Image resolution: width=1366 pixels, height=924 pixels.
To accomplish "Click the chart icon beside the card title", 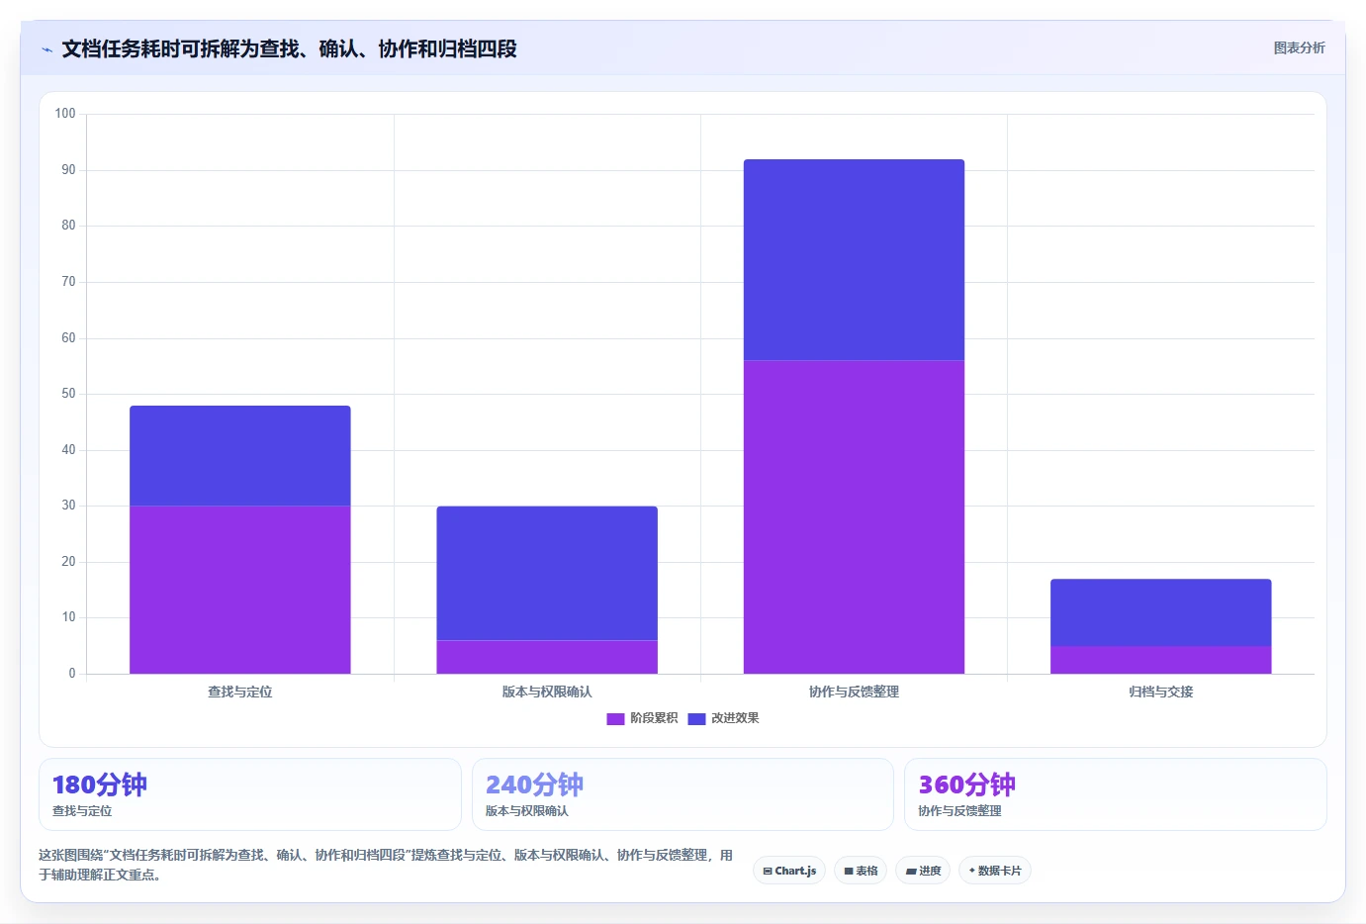I will (x=46, y=49).
